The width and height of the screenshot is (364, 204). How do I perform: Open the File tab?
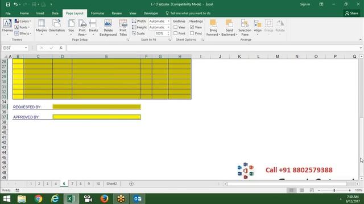(8, 13)
